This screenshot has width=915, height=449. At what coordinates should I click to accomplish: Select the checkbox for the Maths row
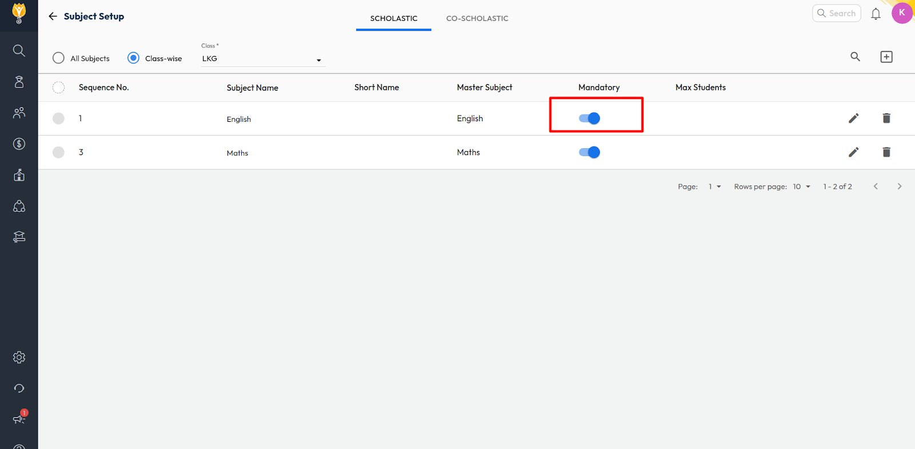[x=58, y=152]
